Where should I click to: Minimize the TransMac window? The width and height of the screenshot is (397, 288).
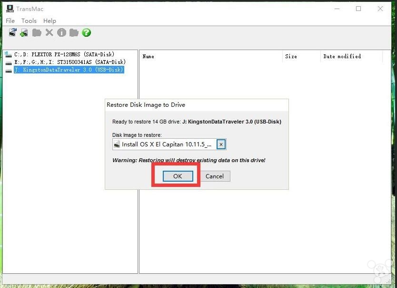click(337, 9)
